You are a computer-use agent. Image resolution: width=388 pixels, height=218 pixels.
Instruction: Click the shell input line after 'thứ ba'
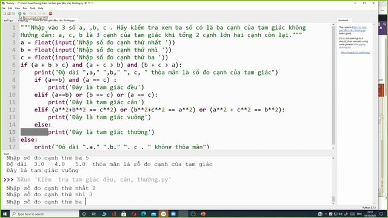pyautogui.click(x=85, y=202)
